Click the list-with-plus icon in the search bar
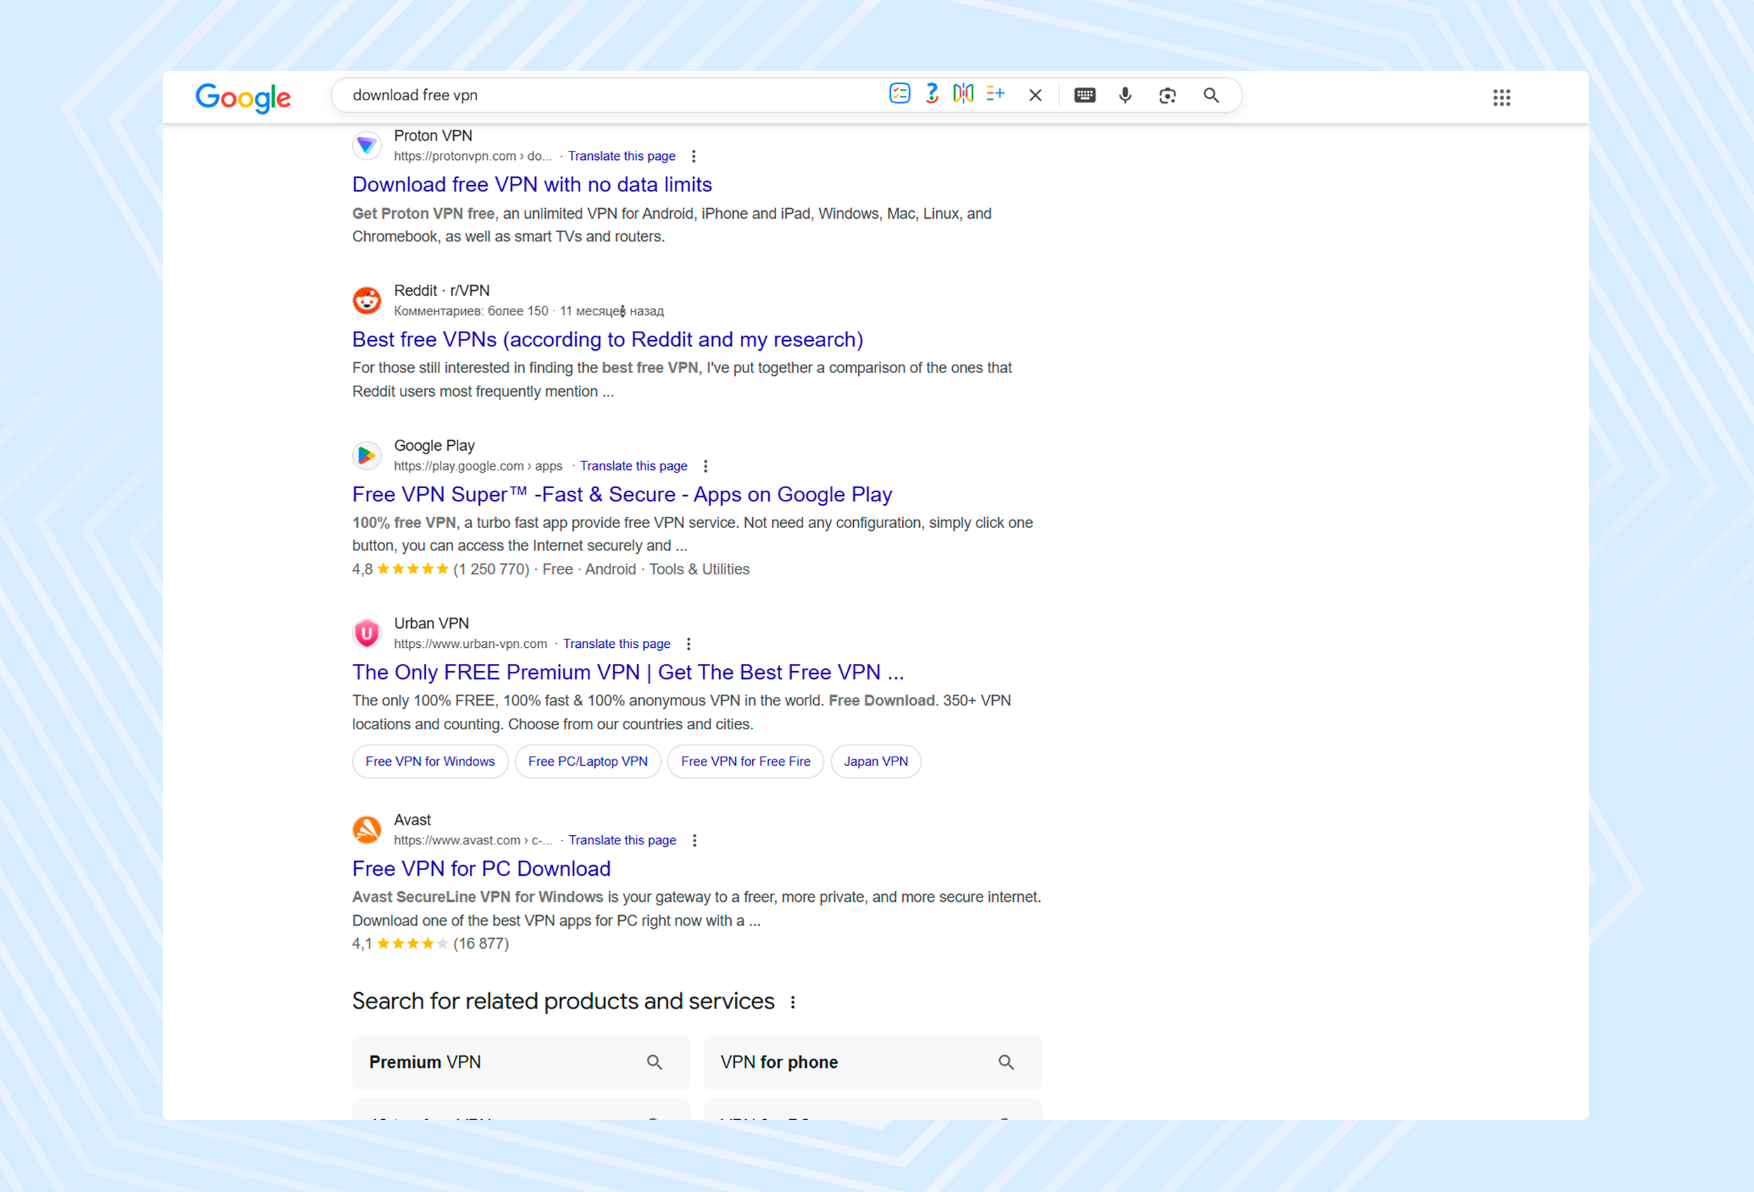This screenshot has height=1192, width=1754. coord(996,93)
